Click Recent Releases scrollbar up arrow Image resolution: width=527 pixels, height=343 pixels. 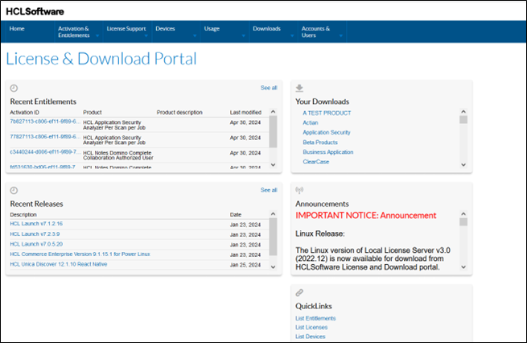pos(273,214)
